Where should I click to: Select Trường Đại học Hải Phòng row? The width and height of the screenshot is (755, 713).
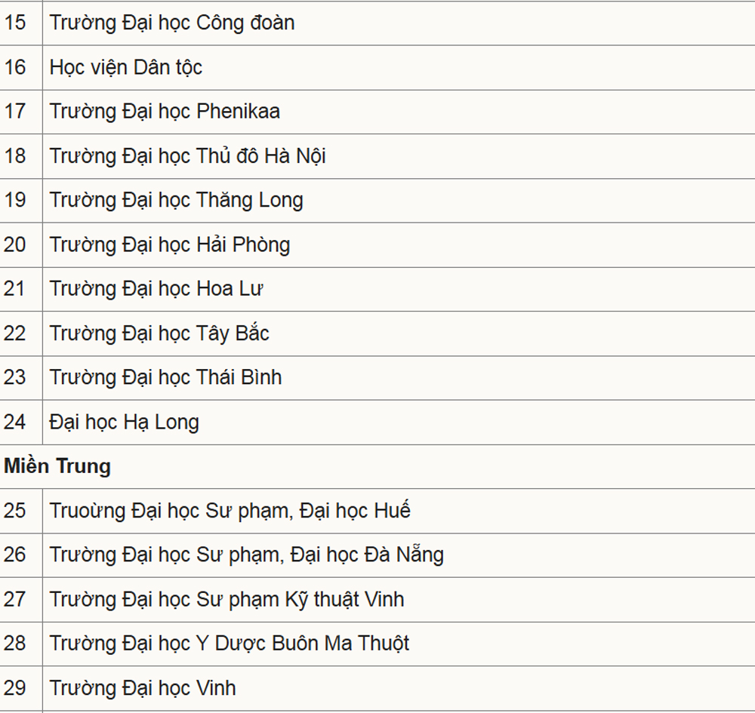(170, 244)
